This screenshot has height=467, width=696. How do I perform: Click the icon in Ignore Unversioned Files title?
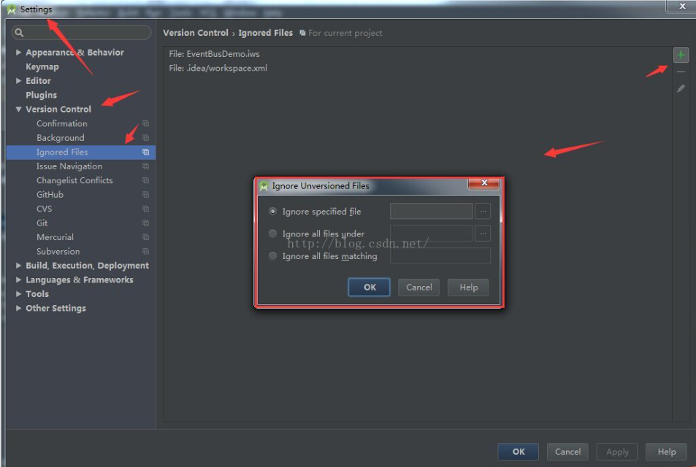264,186
